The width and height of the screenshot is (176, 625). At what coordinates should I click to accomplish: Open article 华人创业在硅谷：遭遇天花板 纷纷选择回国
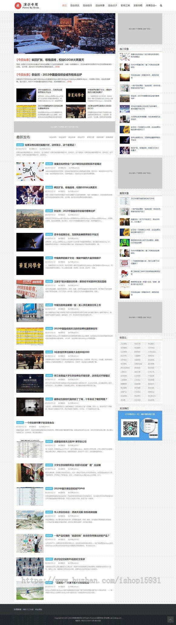pos(76,512)
